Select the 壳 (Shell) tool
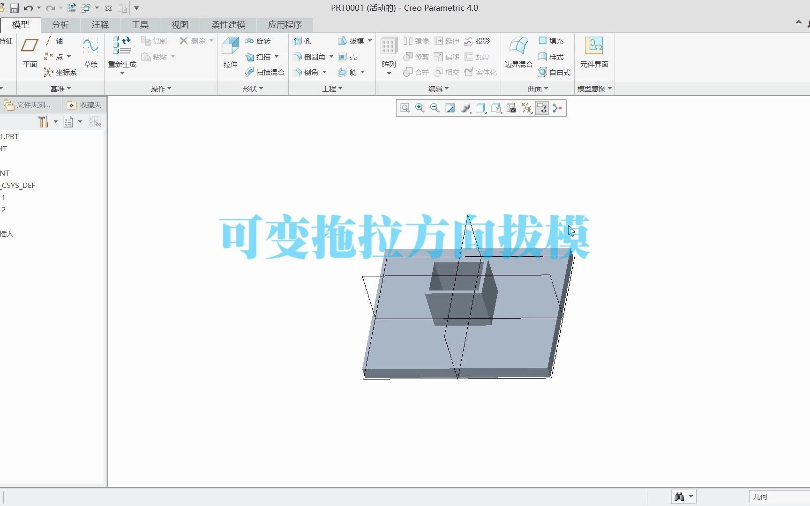 (348, 57)
